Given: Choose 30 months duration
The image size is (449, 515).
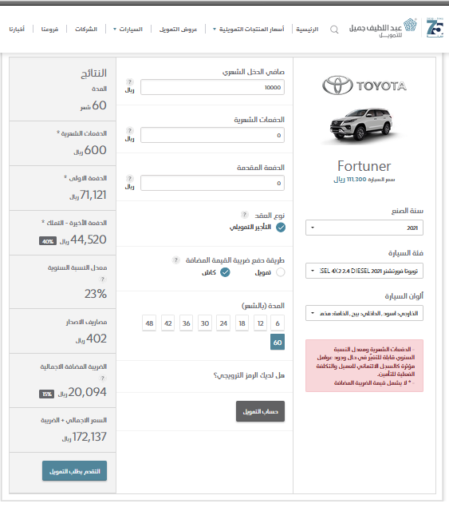Looking at the screenshot, I should [205, 323].
